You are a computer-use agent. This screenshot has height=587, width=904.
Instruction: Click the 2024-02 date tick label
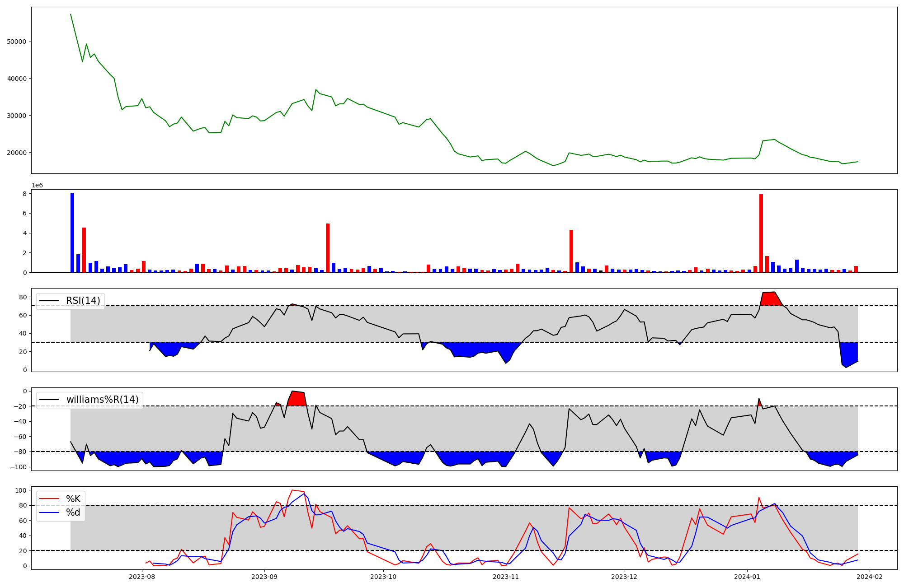click(870, 577)
